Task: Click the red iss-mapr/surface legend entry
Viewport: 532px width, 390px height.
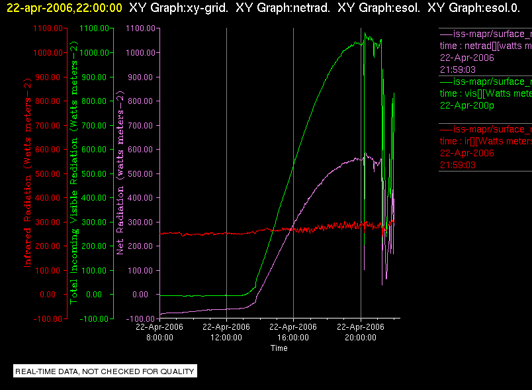Action: 486,129
